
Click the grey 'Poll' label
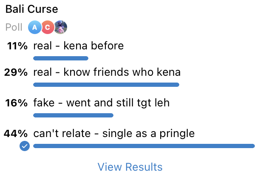click(x=14, y=27)
